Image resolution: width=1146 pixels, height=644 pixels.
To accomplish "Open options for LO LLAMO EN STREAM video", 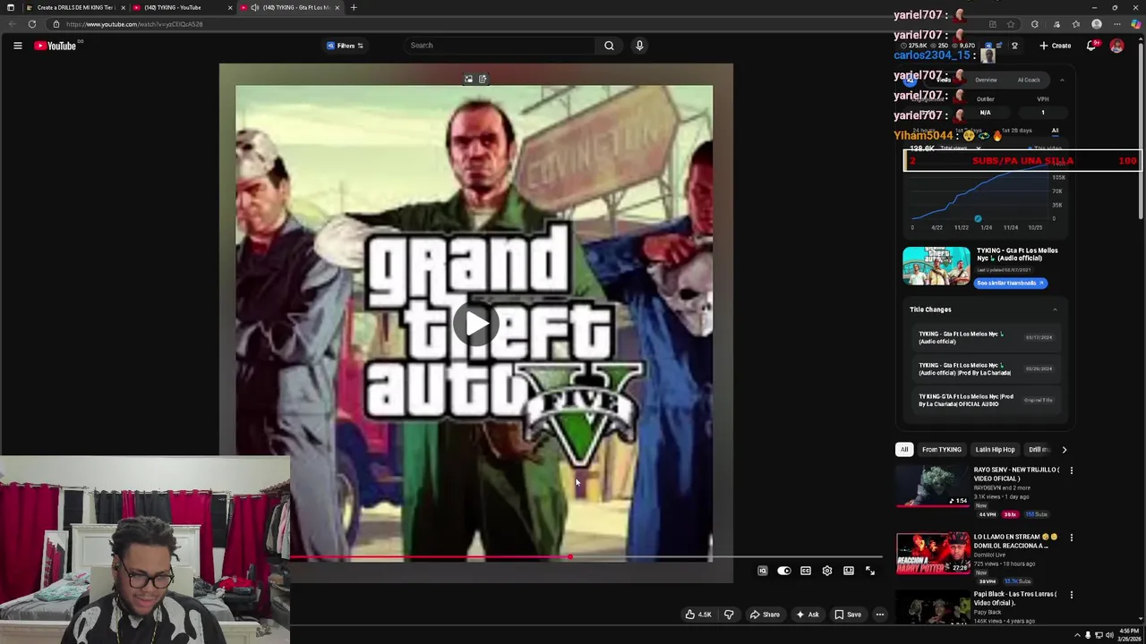I will click(1071, 538).
